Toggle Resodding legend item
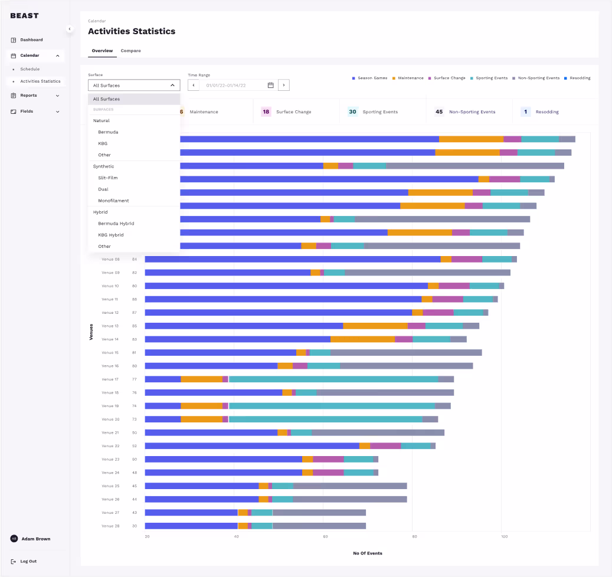This screenshot has width=612, height=577. coord(577,78)
